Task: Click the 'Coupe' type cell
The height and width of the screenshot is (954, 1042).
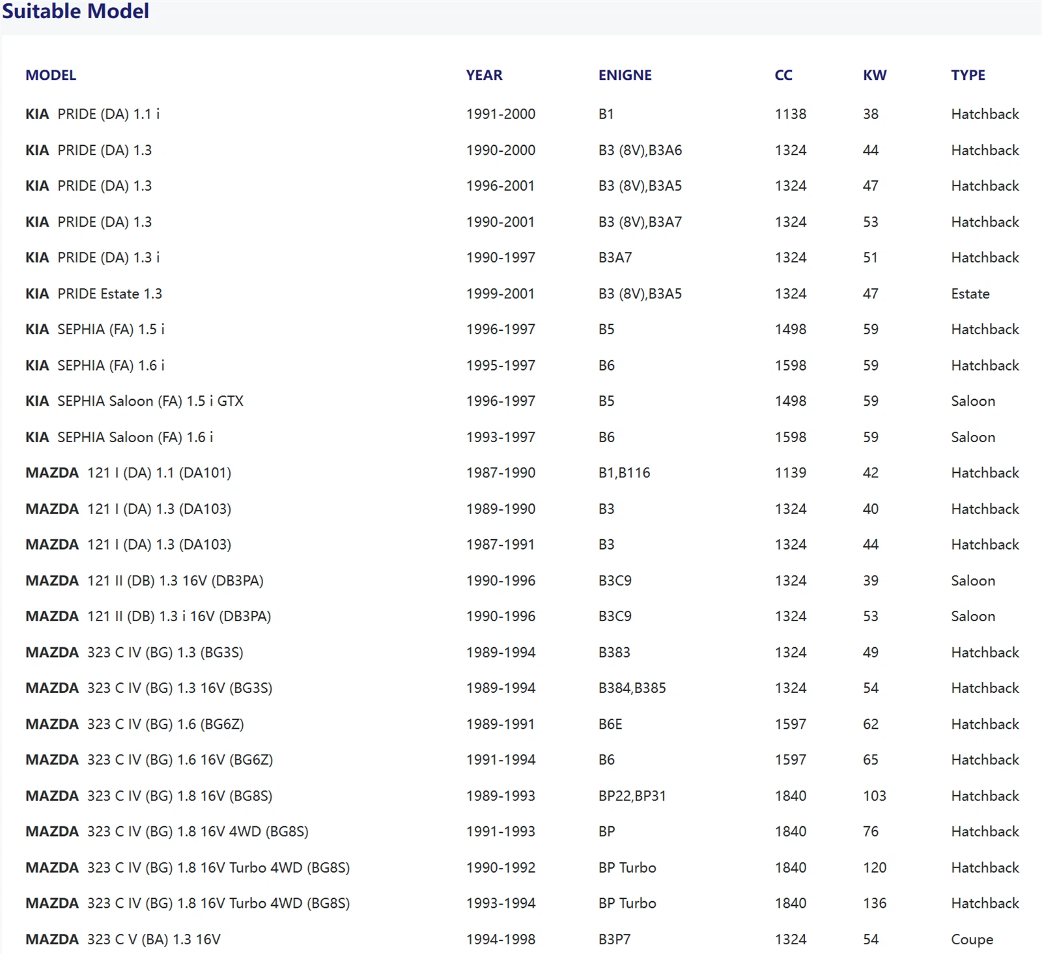Action: click(972, 940)
